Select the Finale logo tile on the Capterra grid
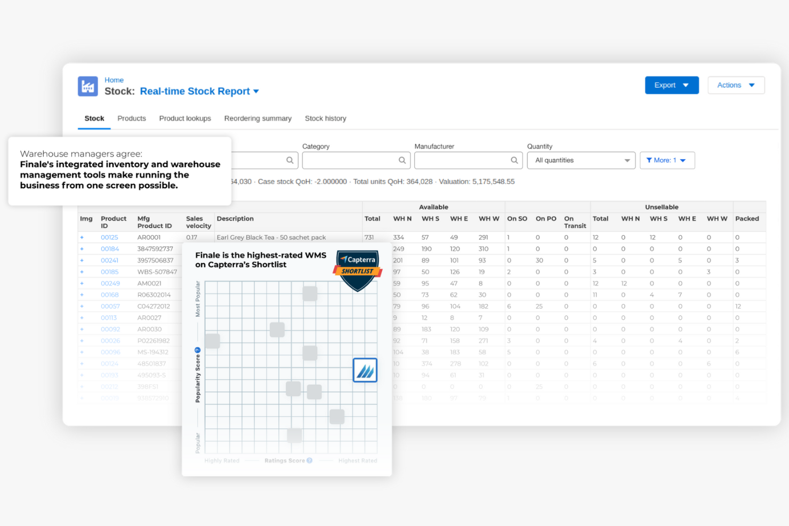Screen dimensions: 789x526 pyautogui.click(x=365, y=370)
